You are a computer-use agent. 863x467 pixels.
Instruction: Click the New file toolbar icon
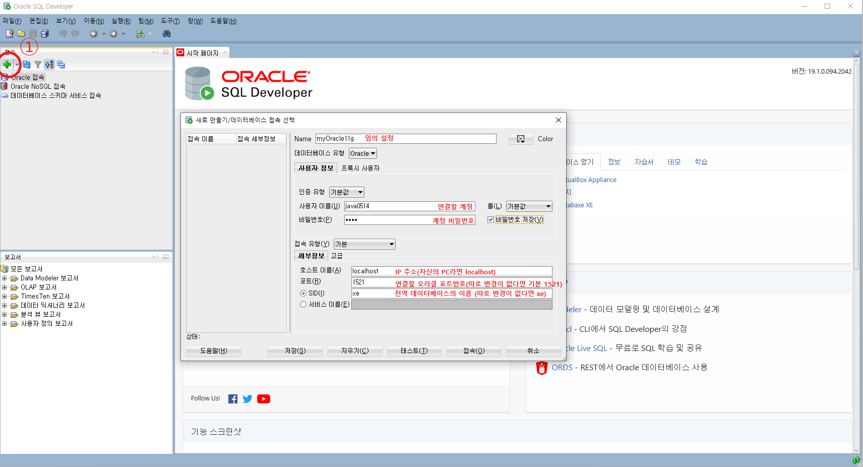(x=10, y=34)
